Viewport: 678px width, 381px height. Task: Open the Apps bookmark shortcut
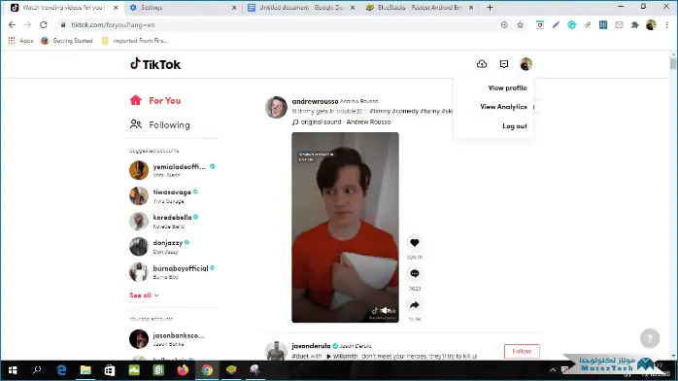(x=20, y=41)
